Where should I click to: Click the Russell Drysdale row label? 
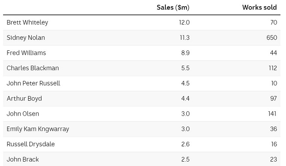[x=31, y=144]
